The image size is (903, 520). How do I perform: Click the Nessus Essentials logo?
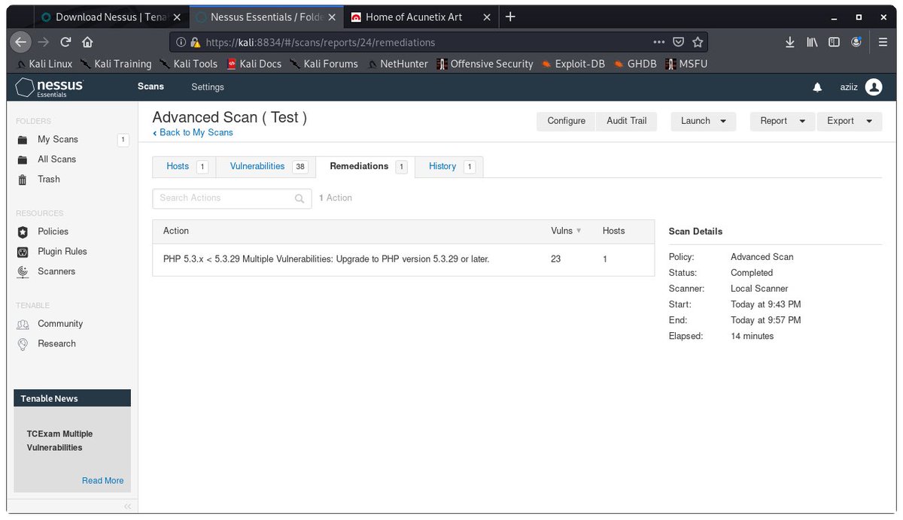click(x=50, y=87)
